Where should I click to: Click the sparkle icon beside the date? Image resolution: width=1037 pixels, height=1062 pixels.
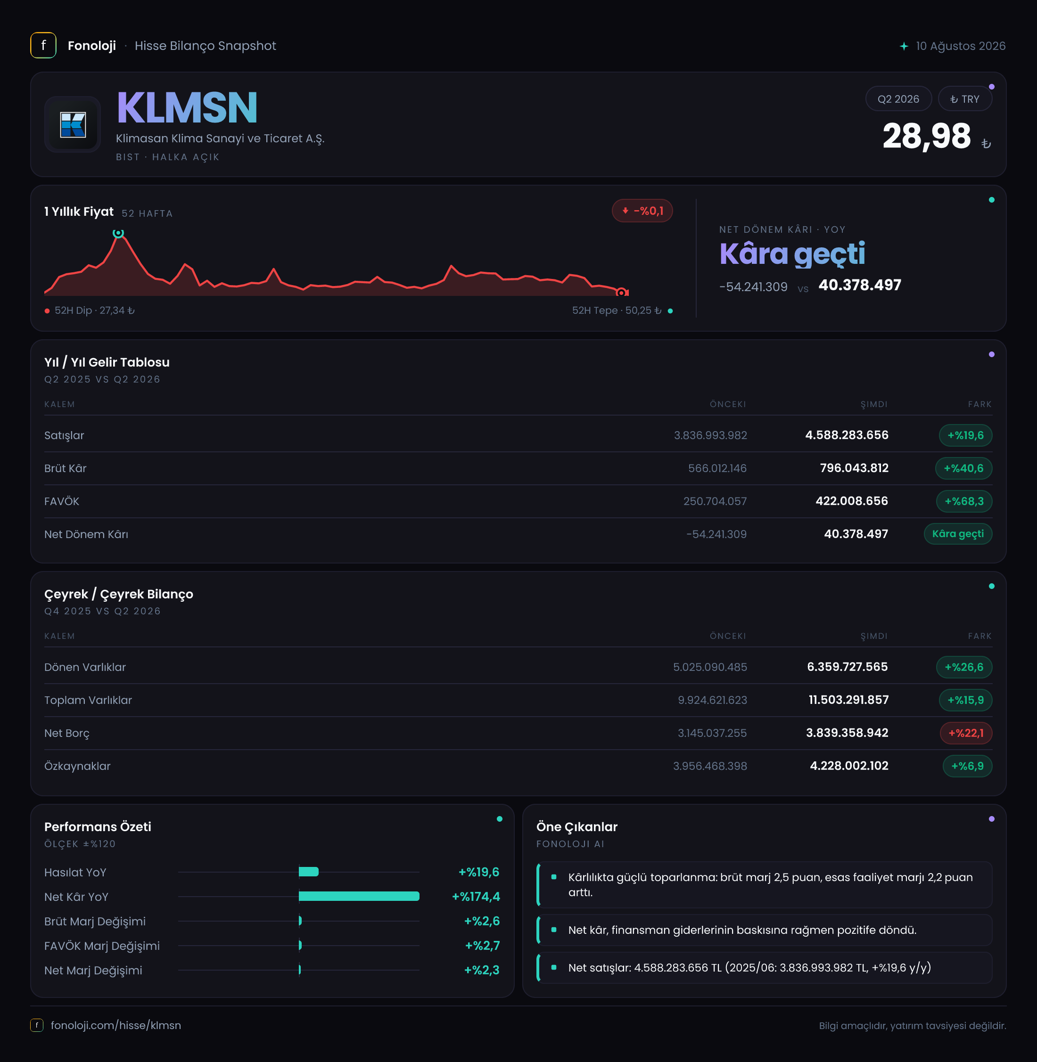(904, 46)
